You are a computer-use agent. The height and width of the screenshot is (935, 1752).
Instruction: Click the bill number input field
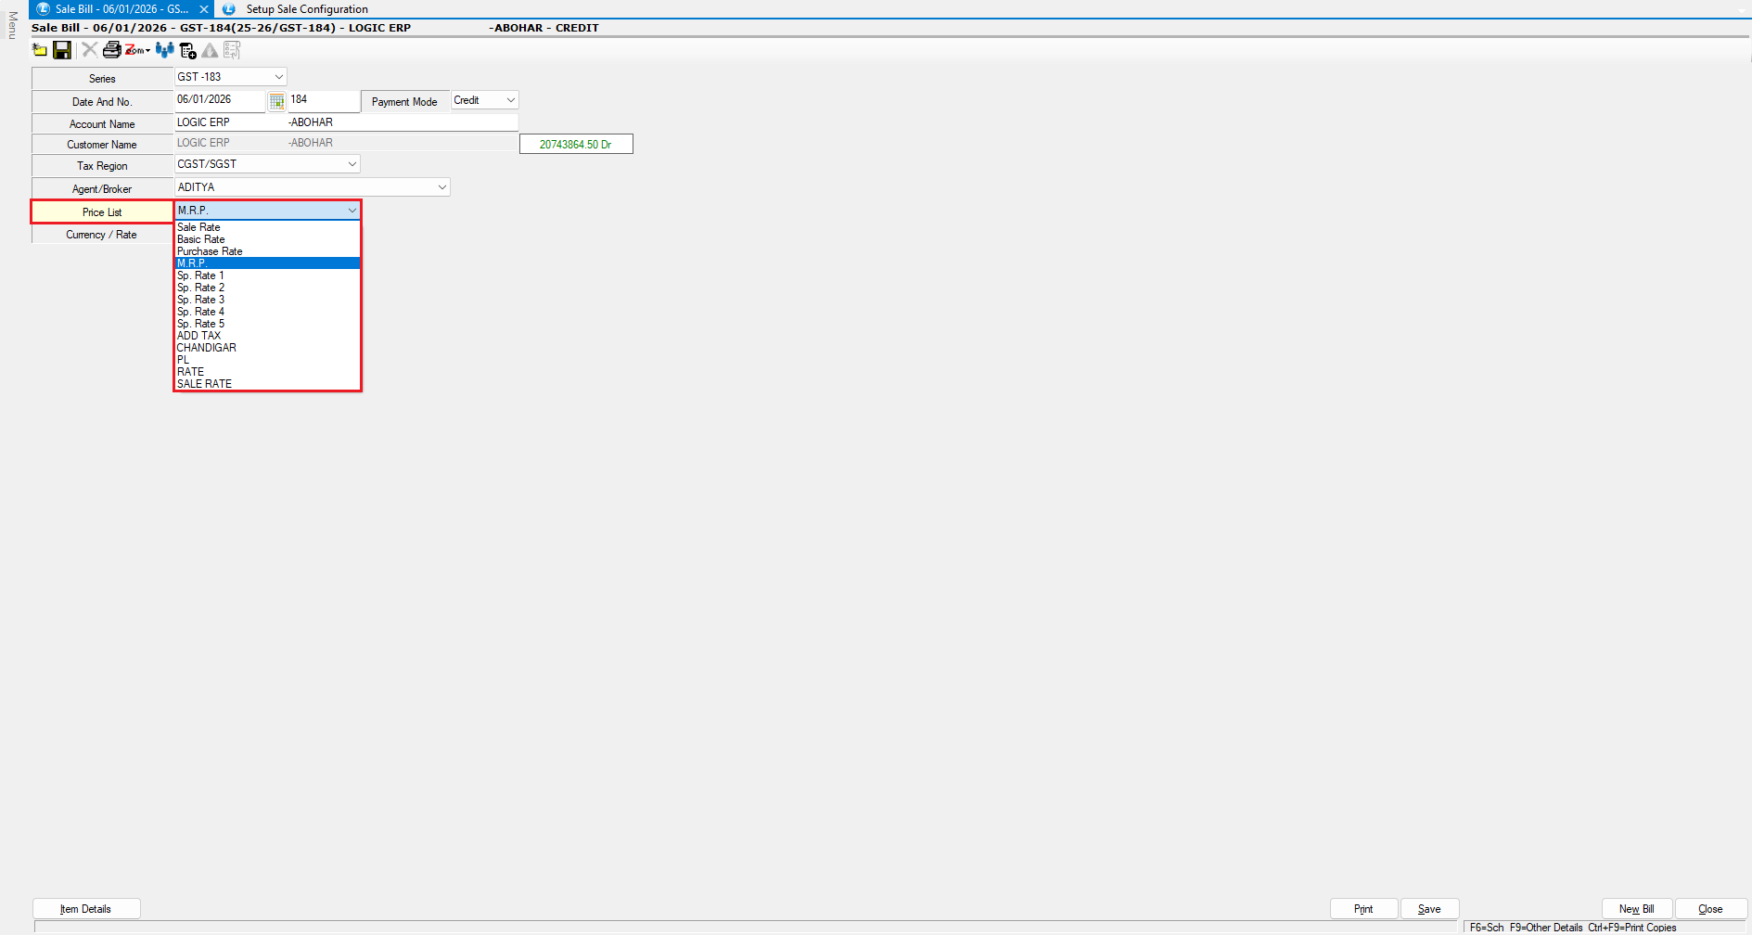pyautogui.click(x=323, y=100)
